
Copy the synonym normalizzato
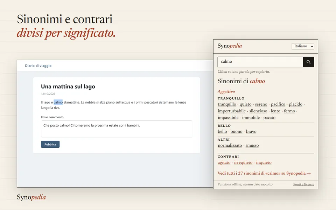click(x=230, y=146)
